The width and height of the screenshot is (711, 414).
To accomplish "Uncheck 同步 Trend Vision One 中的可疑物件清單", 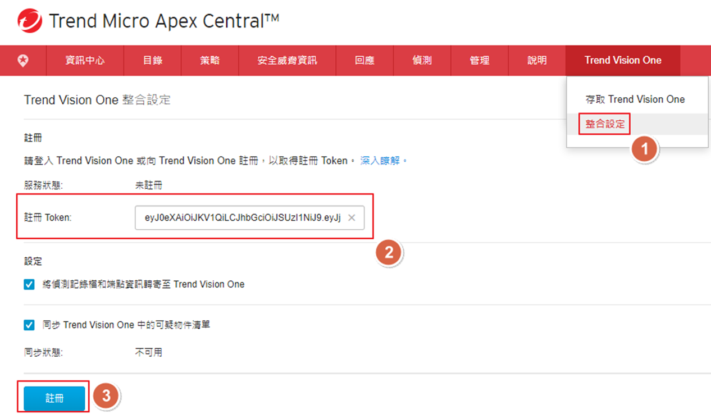I will (x=29, y=325).
